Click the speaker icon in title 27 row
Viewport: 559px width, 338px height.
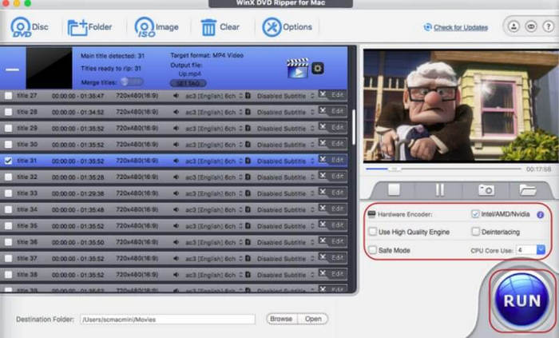pos(176,96)
